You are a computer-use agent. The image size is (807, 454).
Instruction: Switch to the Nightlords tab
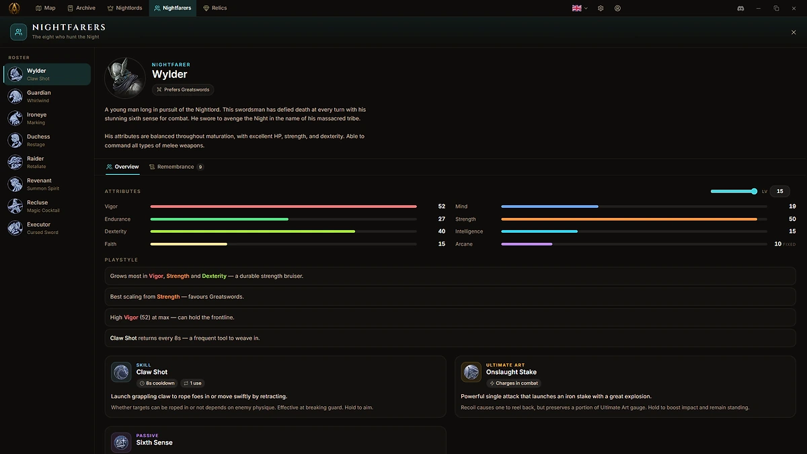pyautogui.click(x=125, y=8)
